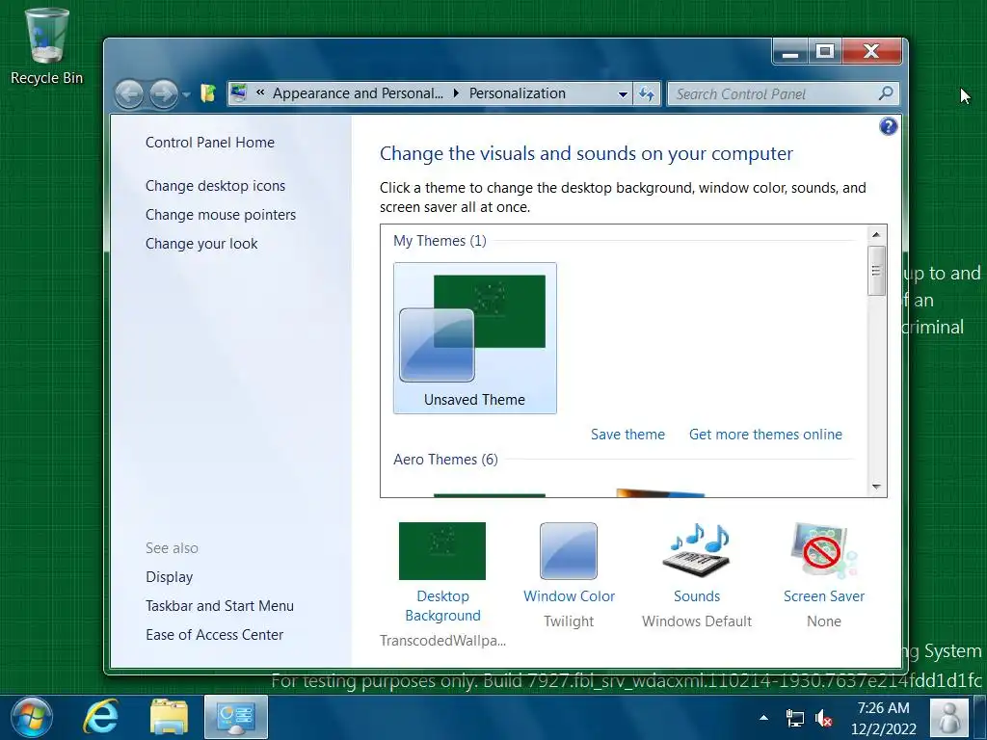Open Windows Explorer from the taskbar
987x740 pixels.
click(x=169, y=717)
